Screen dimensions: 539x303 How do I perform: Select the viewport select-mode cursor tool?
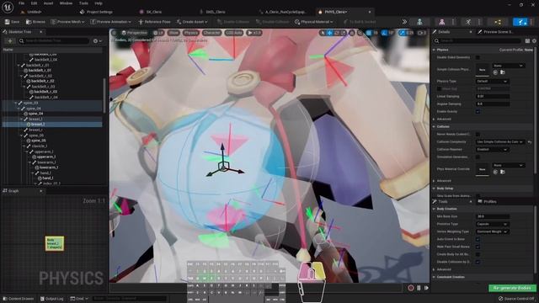click(x=323, y=33)
